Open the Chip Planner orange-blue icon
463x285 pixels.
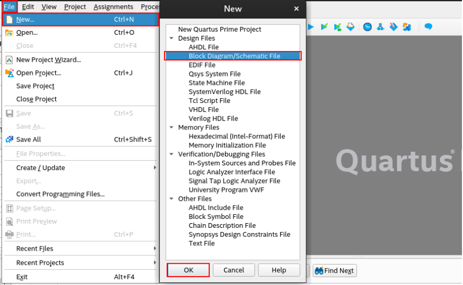pos(407,27)
